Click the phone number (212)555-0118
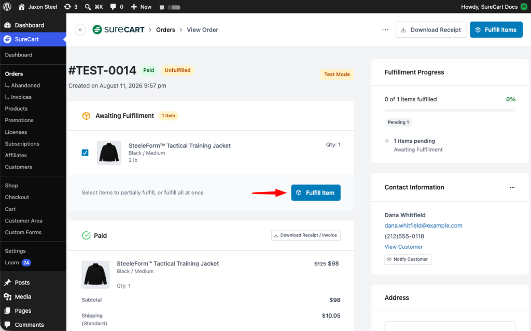This screenshot has height=331, width=531. tap(404, 236)
